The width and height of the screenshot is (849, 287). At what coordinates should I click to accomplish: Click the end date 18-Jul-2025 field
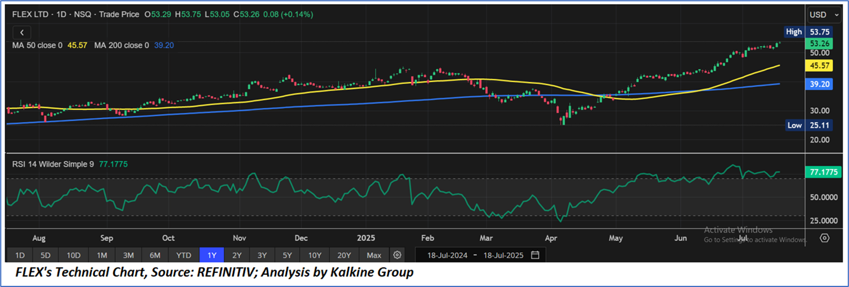pos(503,255)
